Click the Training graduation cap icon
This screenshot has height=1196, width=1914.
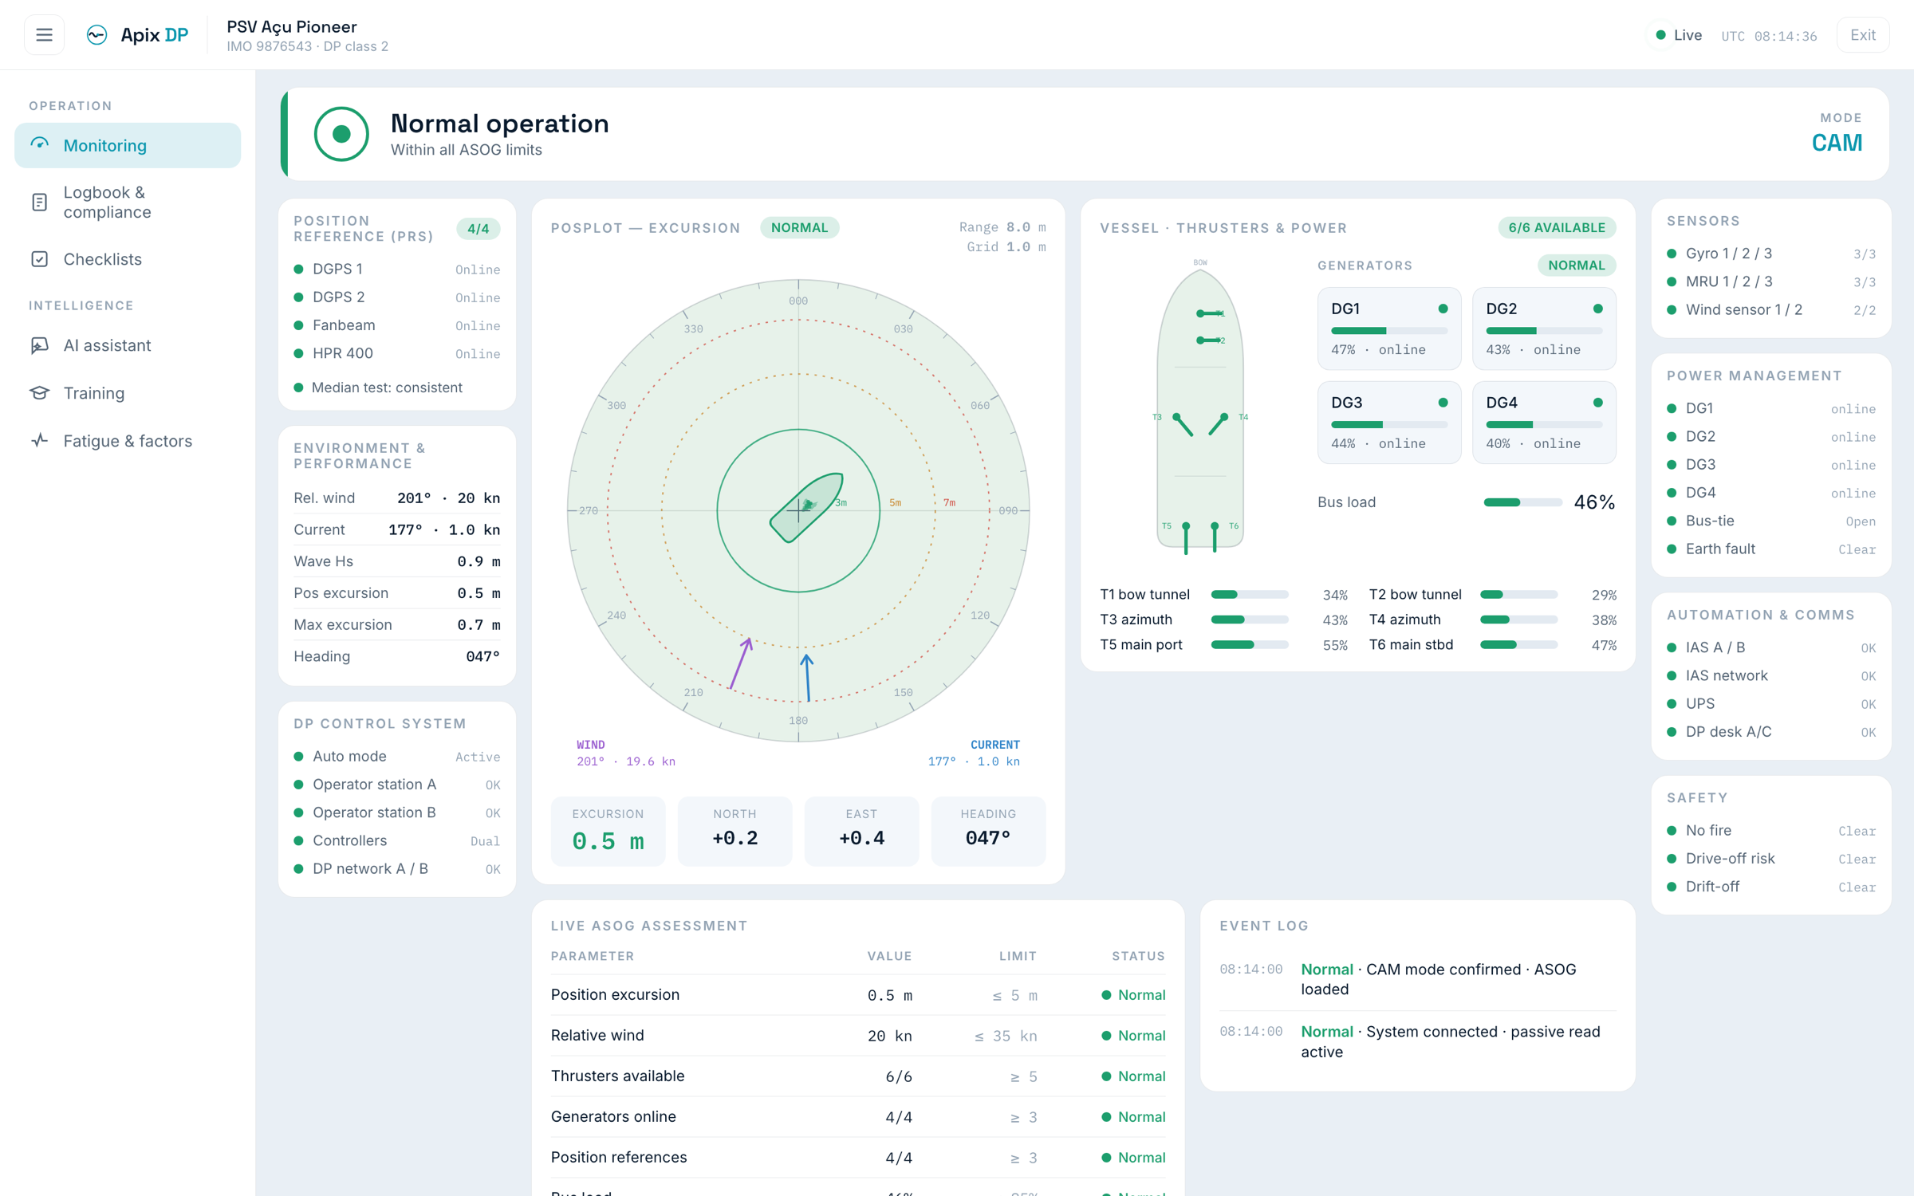coord(40,393)
